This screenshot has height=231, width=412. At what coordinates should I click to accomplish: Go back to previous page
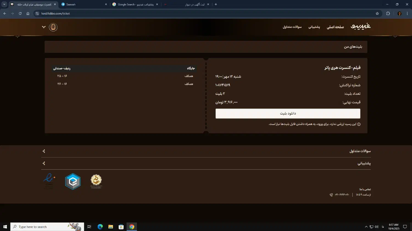[x=5, y=13]
